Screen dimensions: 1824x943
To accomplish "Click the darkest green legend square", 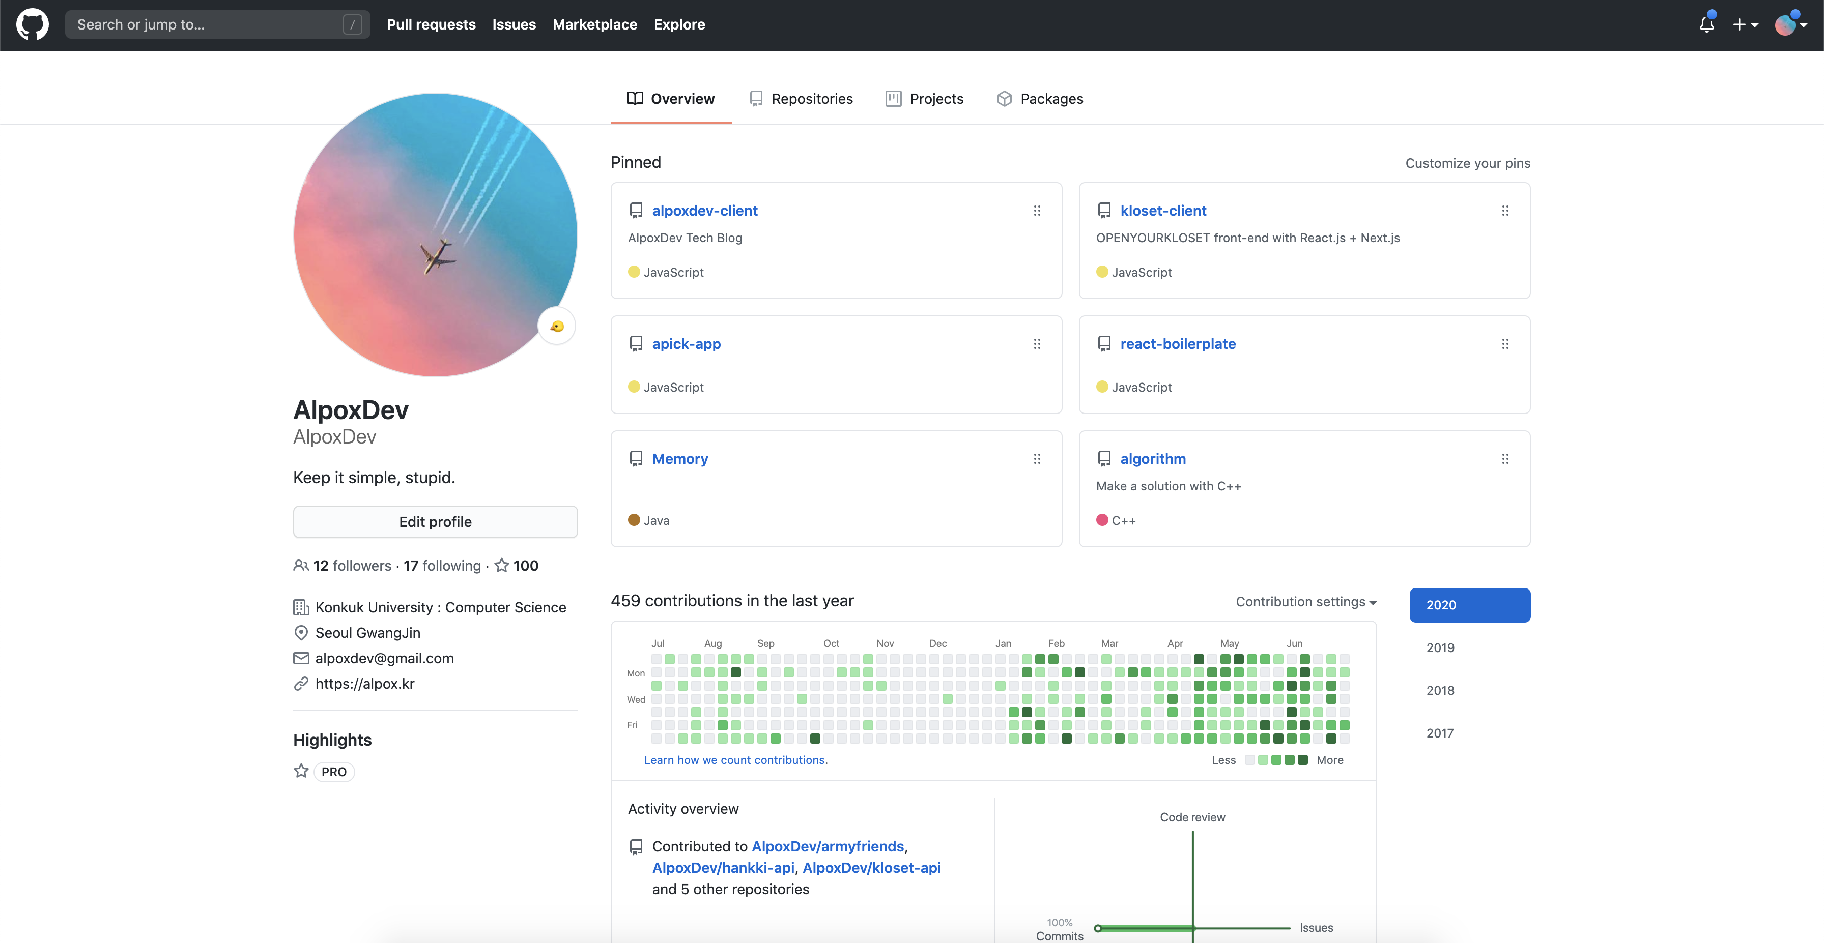I will point(1302,760).
